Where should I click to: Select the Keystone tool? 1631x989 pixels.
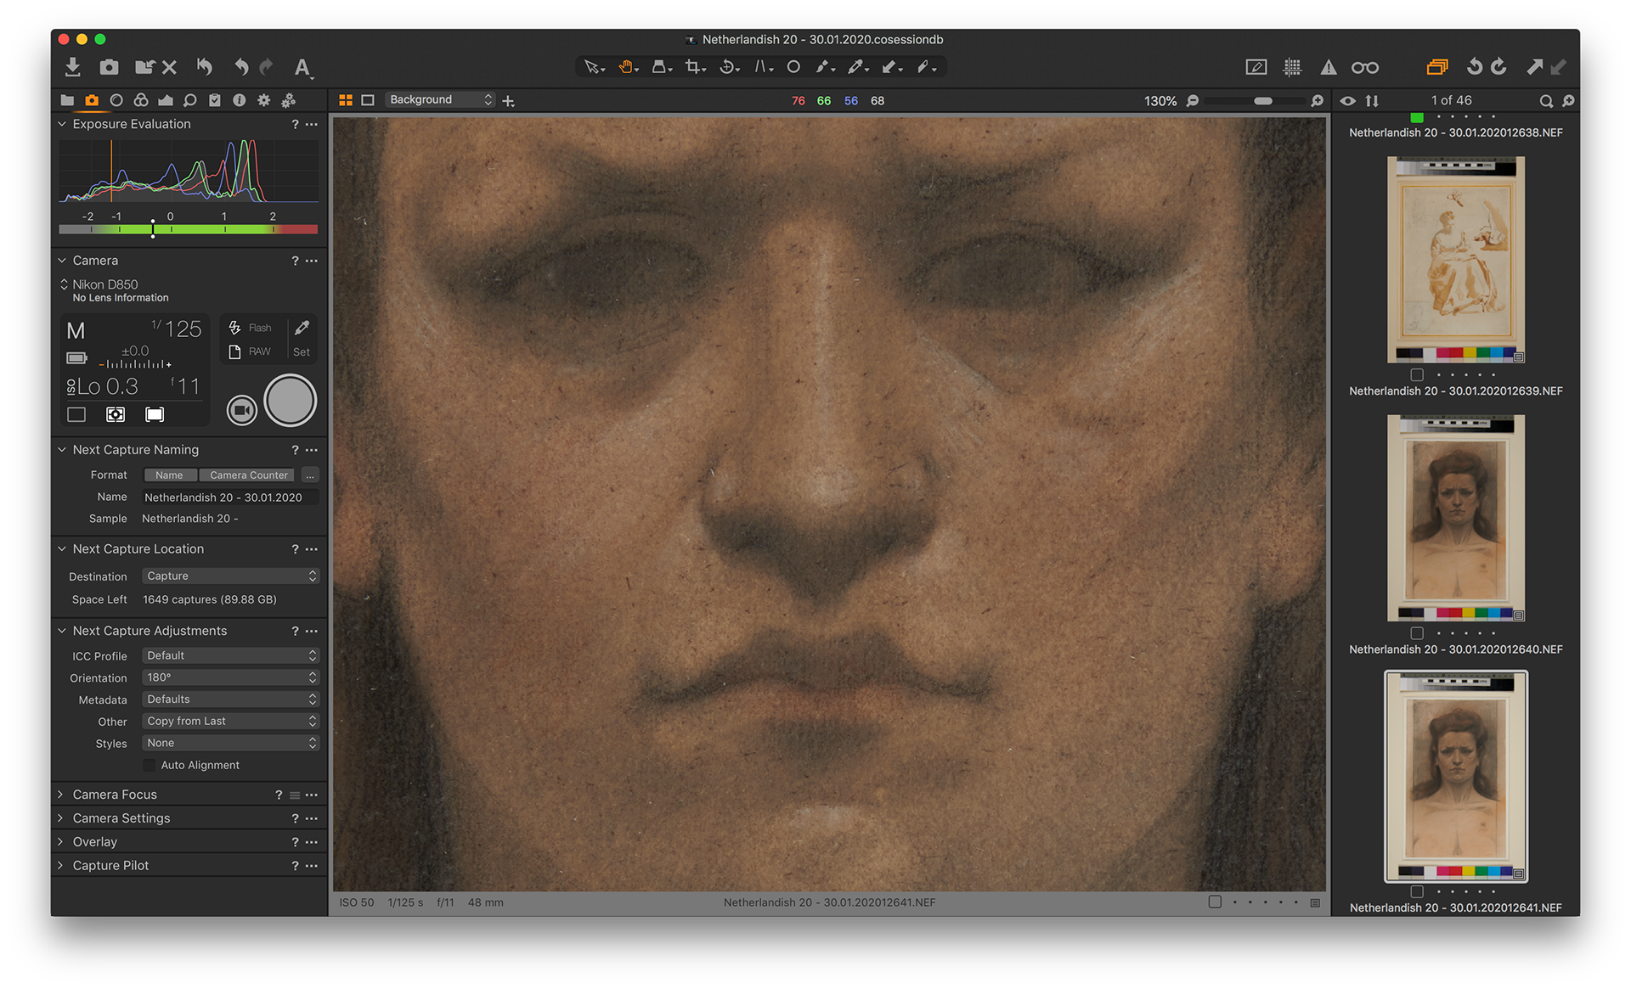(762, 67)
